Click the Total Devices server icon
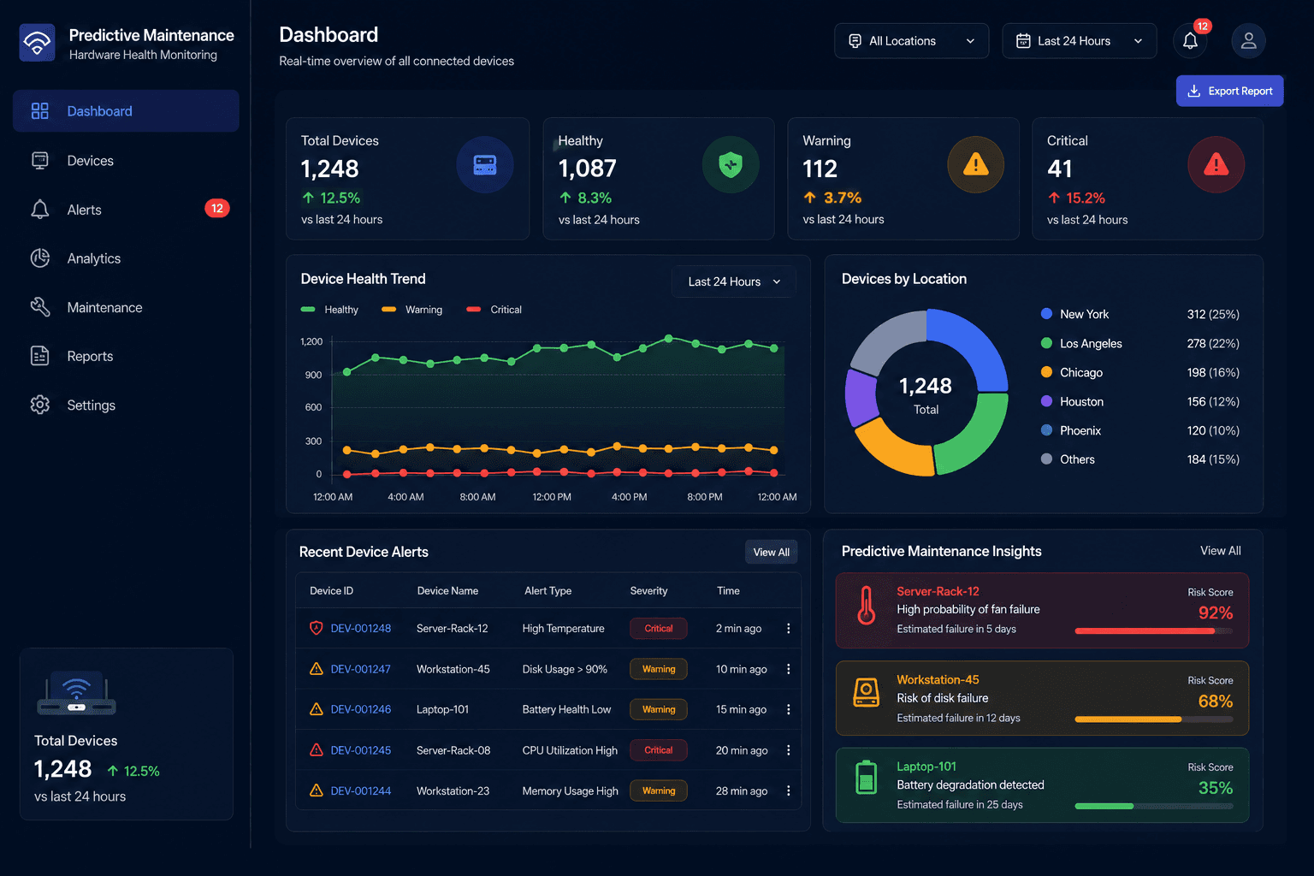Screen dimensions: 1314x876 (x=485, y=164)
